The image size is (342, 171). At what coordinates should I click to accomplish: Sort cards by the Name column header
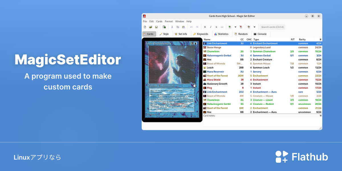[219, 39]
